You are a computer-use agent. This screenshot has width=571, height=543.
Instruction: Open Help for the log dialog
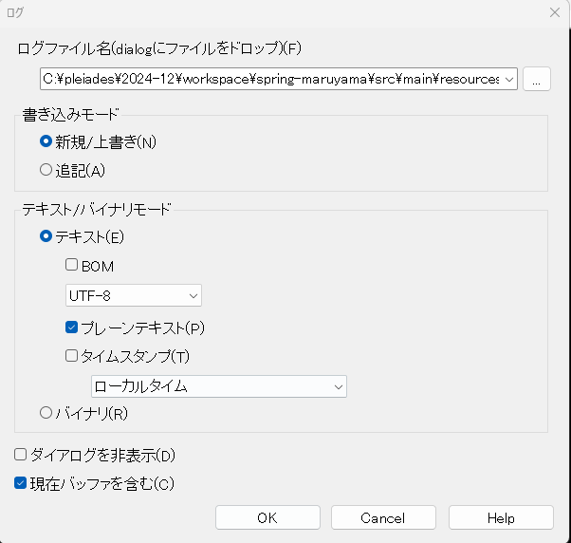click(500, 517)
